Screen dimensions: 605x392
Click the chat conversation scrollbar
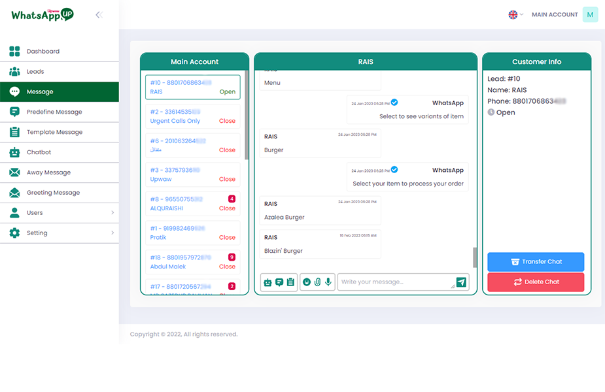(x=475, y=257)
